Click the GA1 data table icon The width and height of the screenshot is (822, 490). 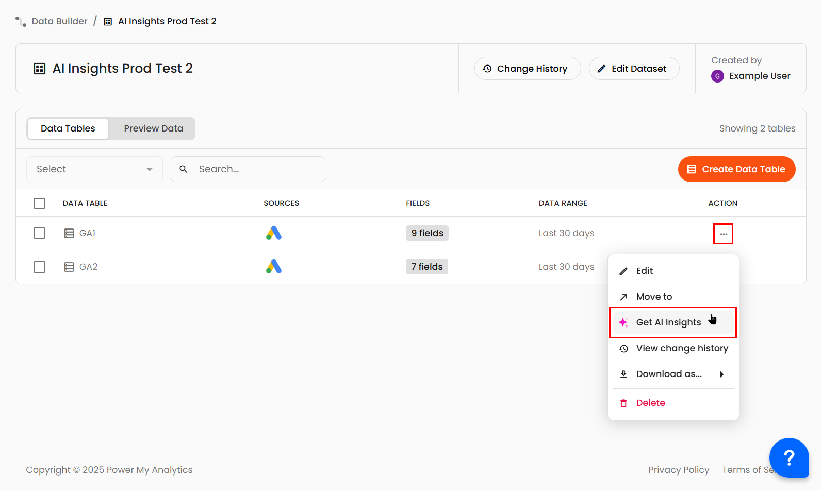coord(69,234)
